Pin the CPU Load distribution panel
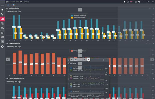Screen dimensions: 155x99 pyautogui.click(x=153, y=8)
